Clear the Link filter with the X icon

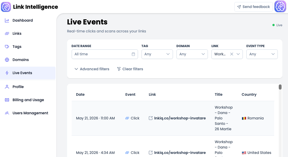pyautogui.click(x=232, y=54)
